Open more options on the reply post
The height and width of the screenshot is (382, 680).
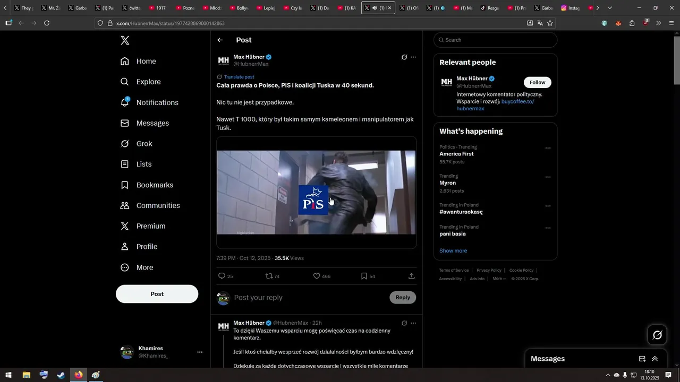tap(413, 323)
